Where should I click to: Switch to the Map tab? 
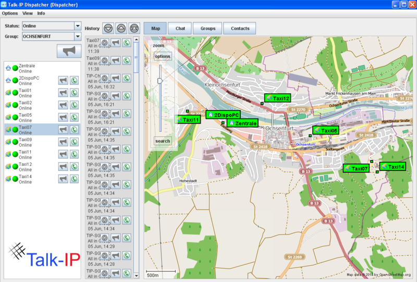[x=155, y=28]
